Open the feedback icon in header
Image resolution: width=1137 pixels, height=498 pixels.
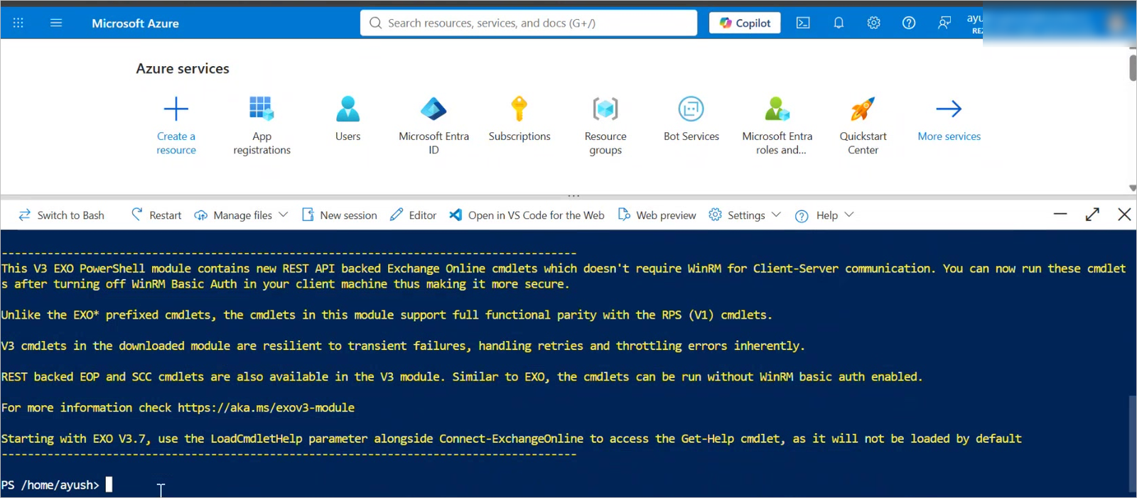click(x=944, y=23)
